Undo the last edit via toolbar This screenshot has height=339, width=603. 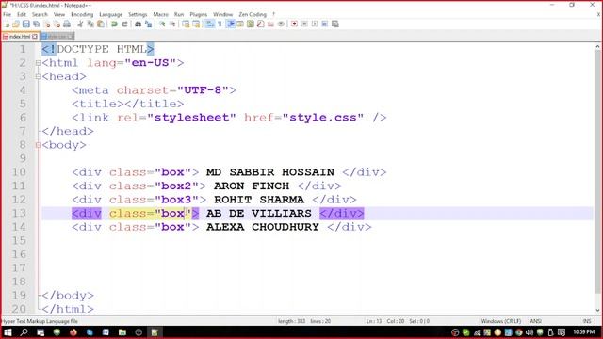tap(114, 24)
